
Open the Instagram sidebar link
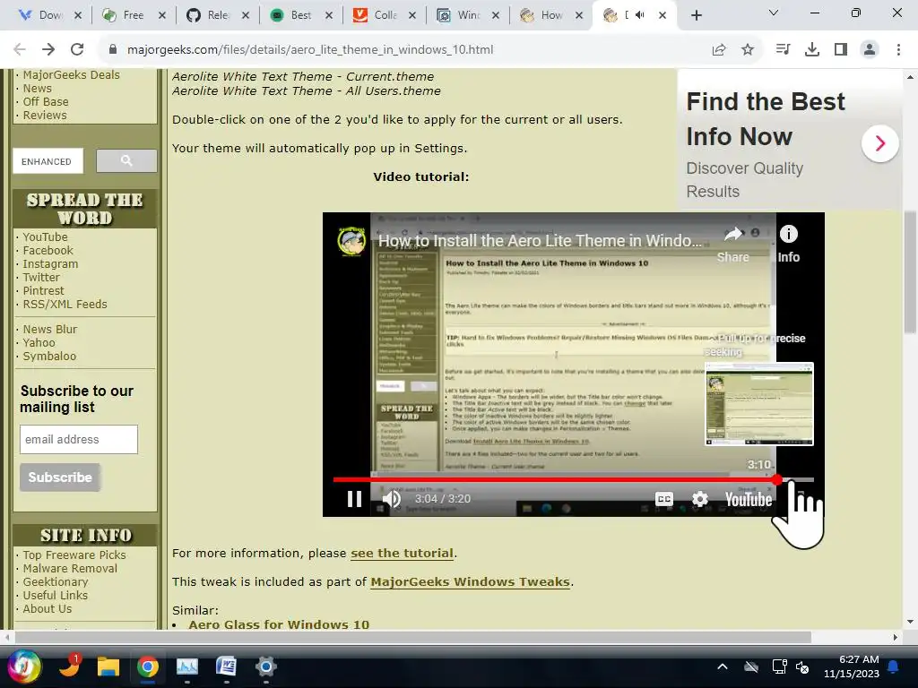coord(50,264)
